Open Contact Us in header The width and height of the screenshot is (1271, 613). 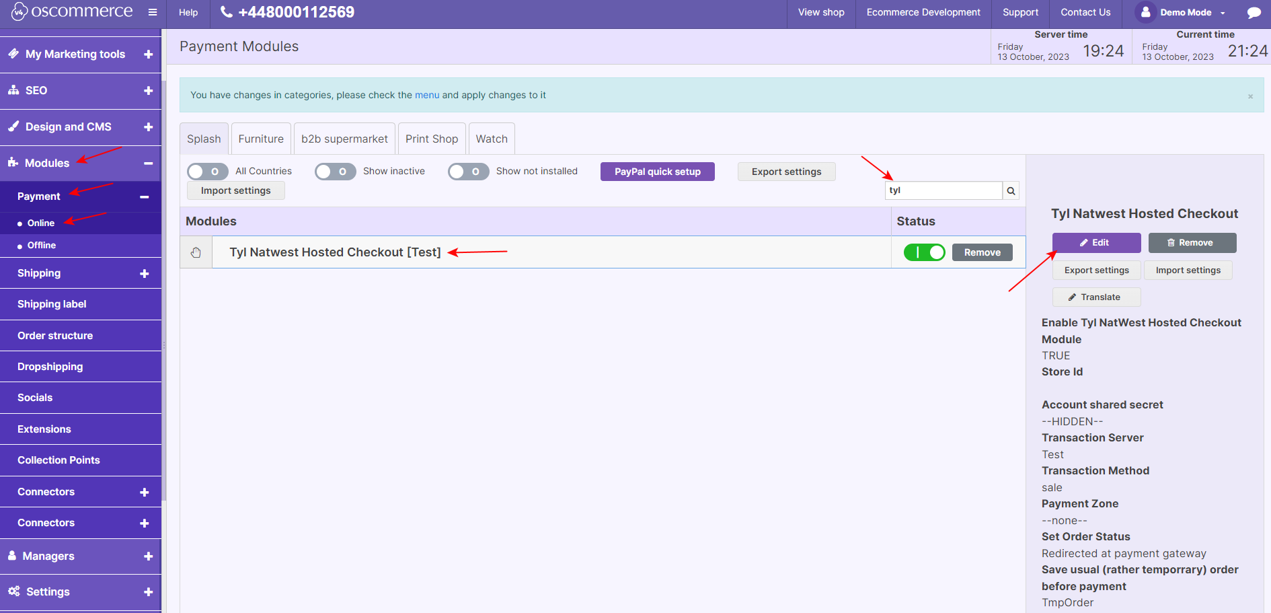coord(1085,12)
